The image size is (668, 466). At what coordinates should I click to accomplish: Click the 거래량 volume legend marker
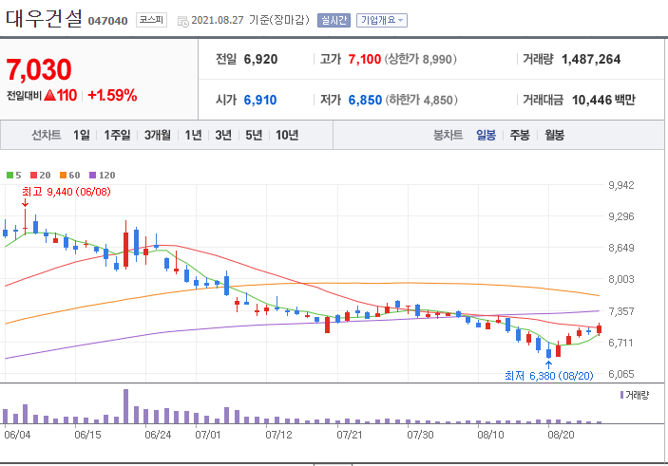(x=622, y=395)
